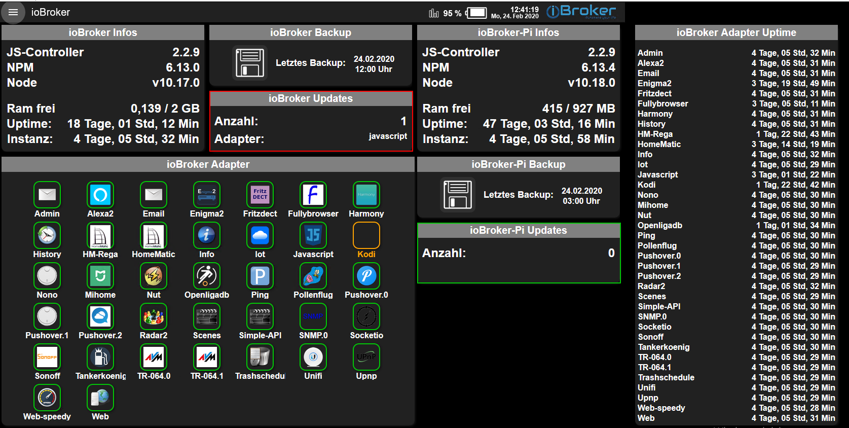Image resolution: width=849 pixels, height=428 pixels.
Task: Click the header clock showing 12:41:19
Action: 524,9
